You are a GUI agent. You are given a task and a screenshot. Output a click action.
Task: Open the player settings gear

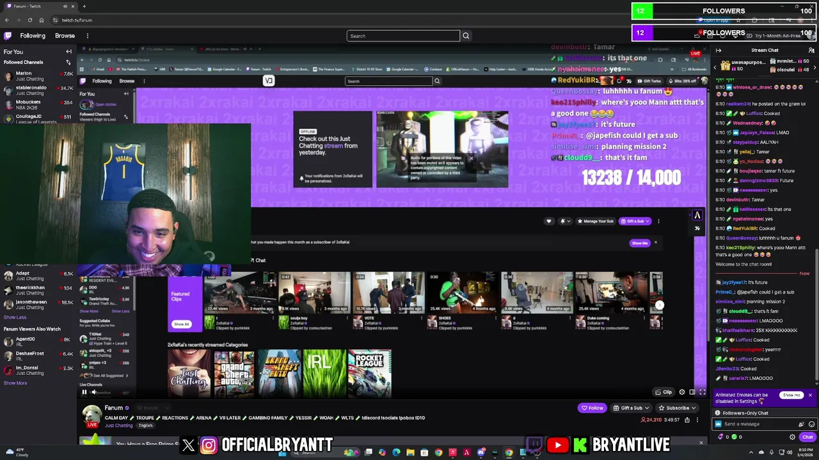pos(682,392)
